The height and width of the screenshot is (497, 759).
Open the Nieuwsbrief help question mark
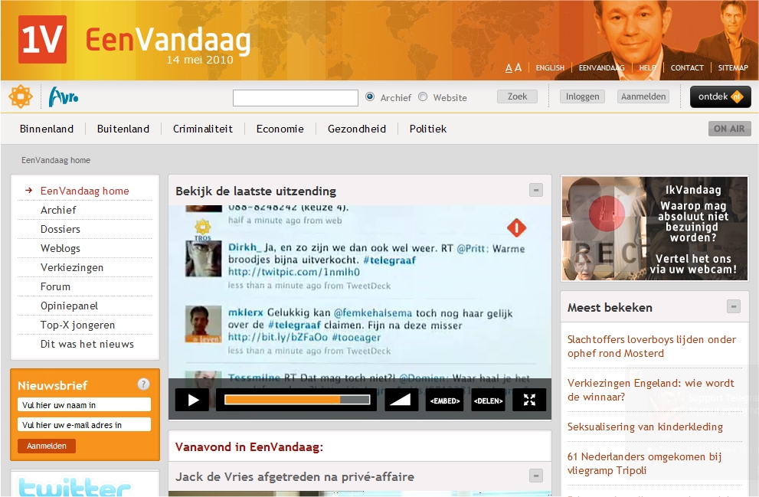[143, 384]
